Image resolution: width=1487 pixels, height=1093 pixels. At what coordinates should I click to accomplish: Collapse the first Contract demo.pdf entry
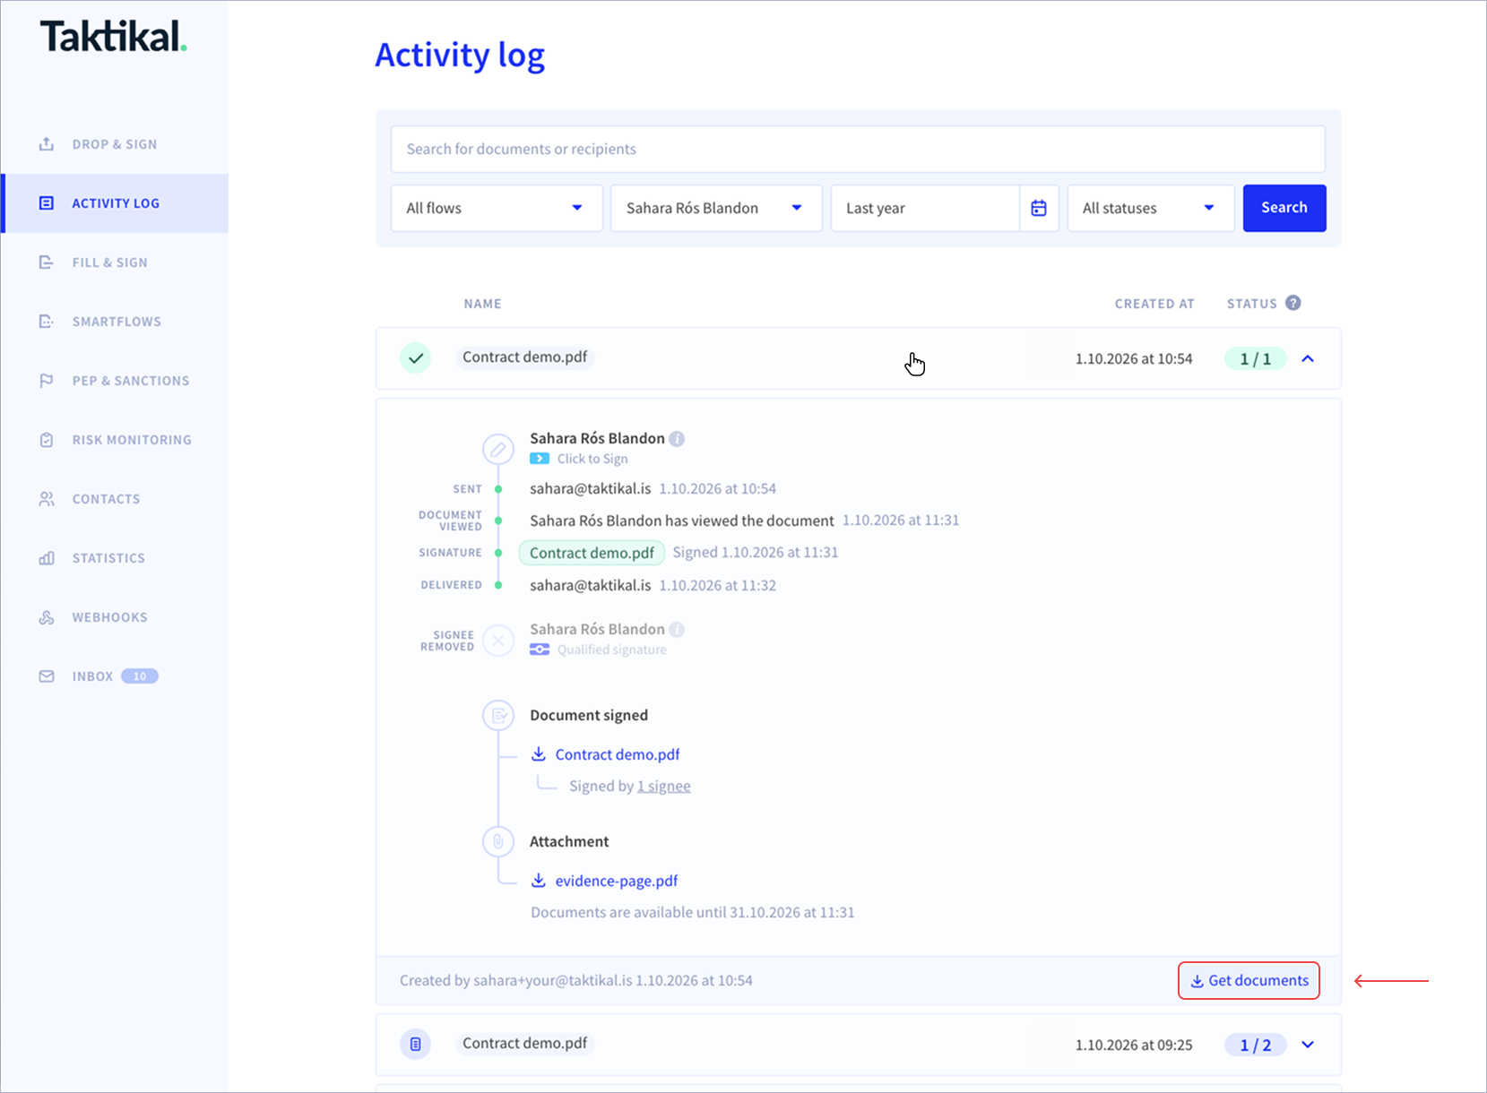(1308, 358)
